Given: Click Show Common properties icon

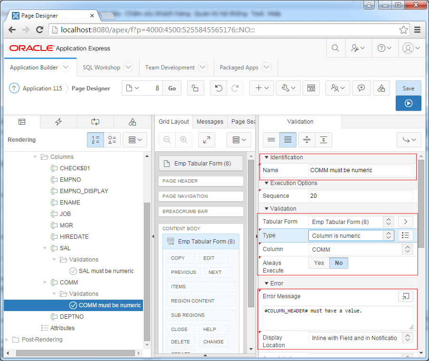Looking at the screenshot, I should (271, 140).
